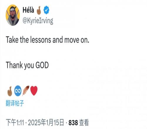This screenshot has height=129, width=147.
Task: Click the "Thank you GOD" line
Action: 27,65
